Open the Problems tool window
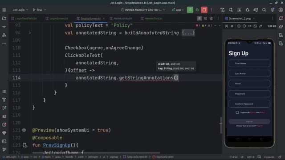Viewport: 285px width, 160px height. click(4, 124)
